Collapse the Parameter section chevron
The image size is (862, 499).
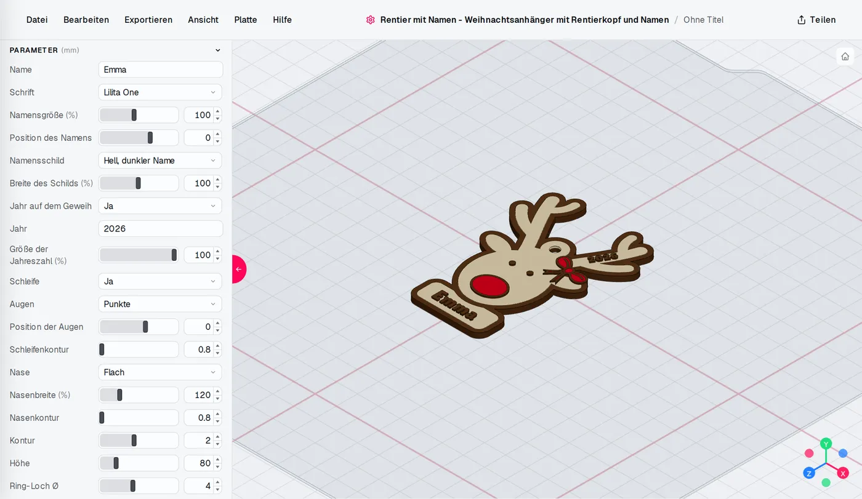(217, 50)
